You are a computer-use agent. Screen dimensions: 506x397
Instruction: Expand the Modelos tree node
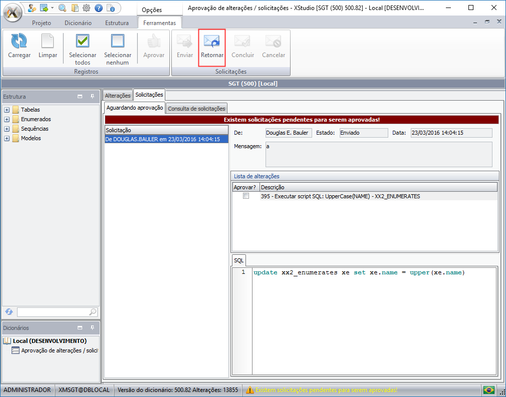click(x=7, y=138)
